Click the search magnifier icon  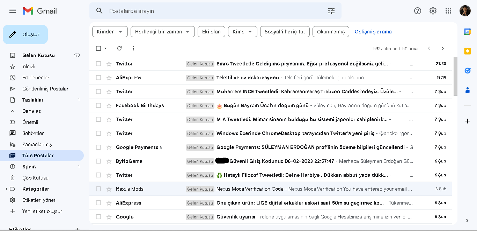click(x=100, y=11)
